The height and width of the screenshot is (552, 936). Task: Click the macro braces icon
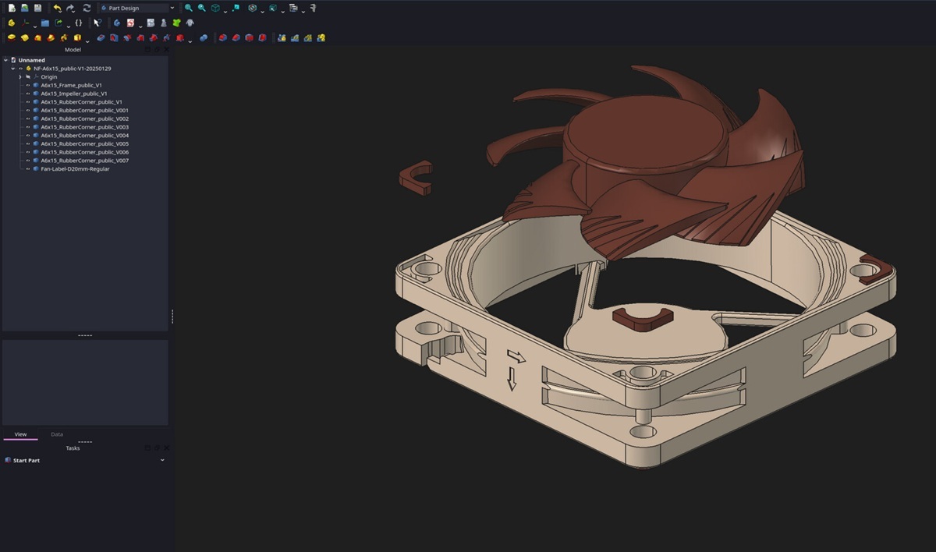click(78, 23)
